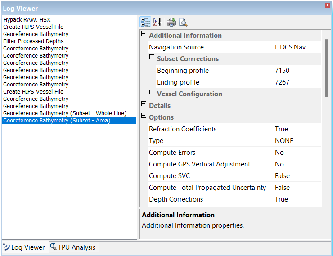Image resolution: width=333 pixels, height=256 pixels.
Task: Select Georeference Bathymetry (Subset - Whole Line) entry
Action: tap(65, 113)
